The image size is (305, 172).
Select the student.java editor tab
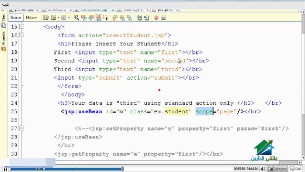coord(133,10)
